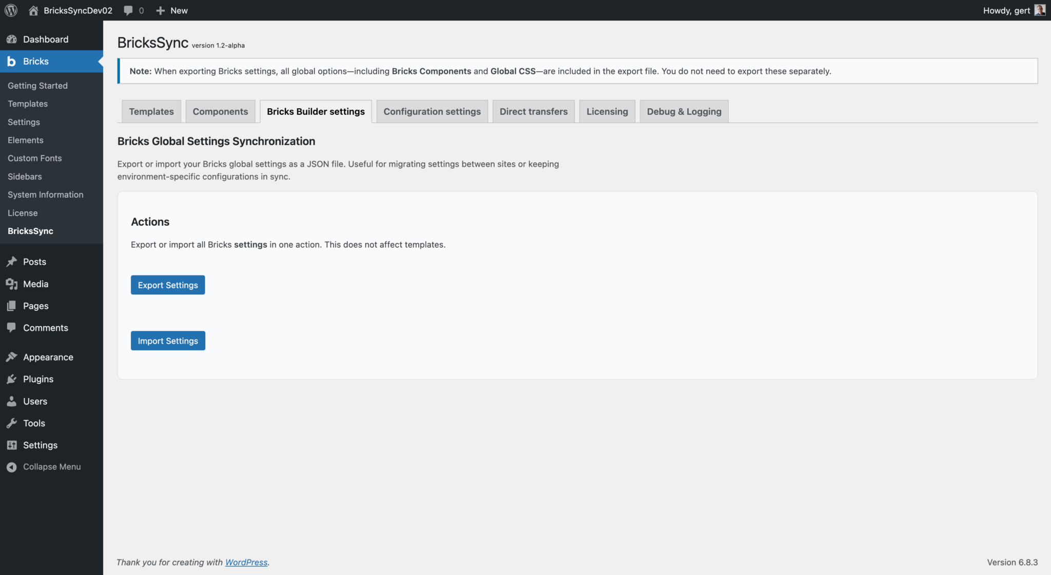Open Posts via the pushpin icon

[x=12, y=262]
